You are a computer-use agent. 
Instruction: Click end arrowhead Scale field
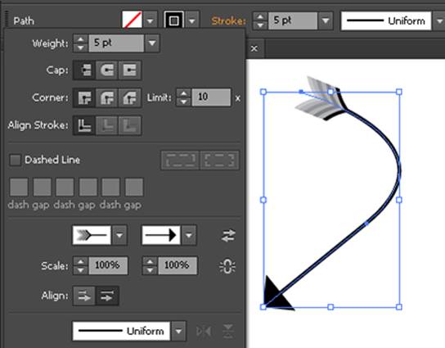click(x=178, y=265)
